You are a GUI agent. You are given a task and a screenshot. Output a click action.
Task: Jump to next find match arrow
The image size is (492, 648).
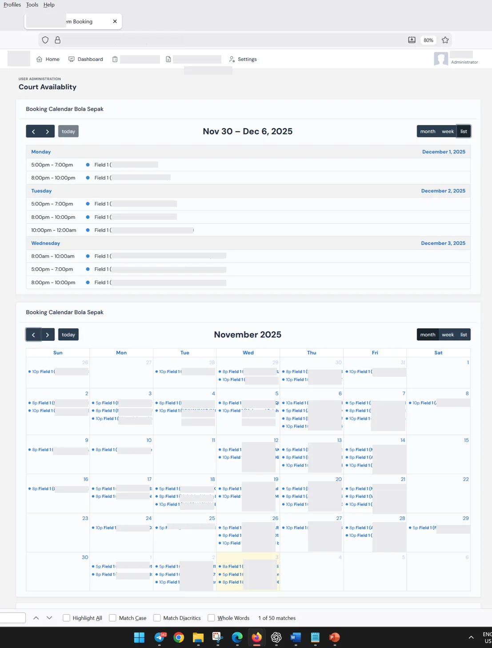[49, 618]
